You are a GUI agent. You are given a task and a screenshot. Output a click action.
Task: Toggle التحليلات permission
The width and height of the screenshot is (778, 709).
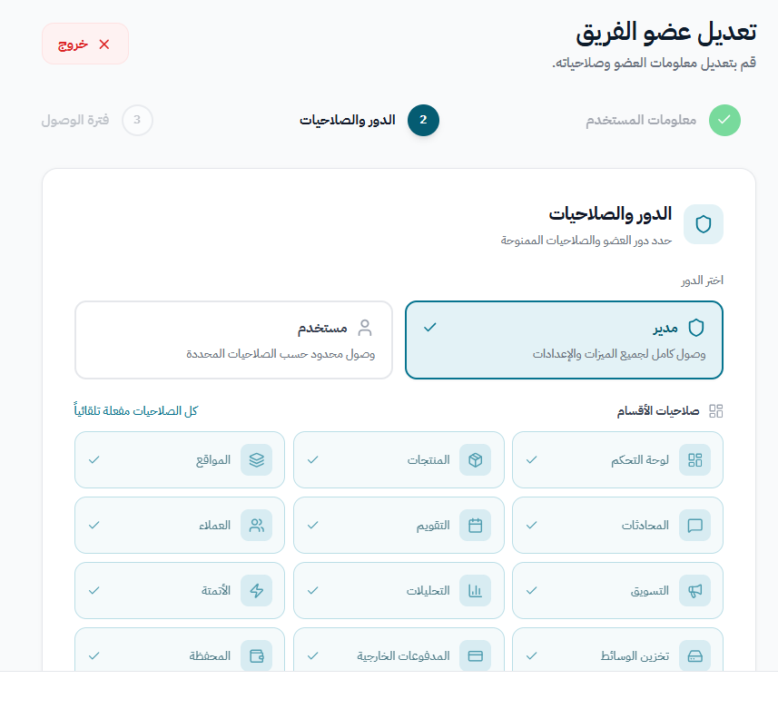(399, 590)
